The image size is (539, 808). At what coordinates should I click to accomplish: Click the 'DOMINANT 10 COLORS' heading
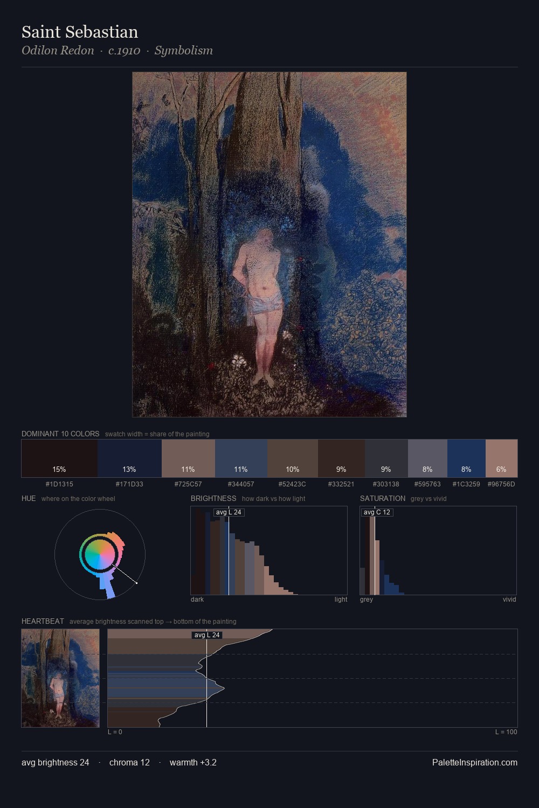(x=60, y=434)
